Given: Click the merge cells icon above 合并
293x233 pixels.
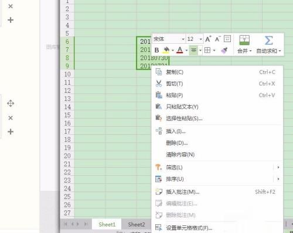Looking at the screenshot, I should pyautogui.click(x=244, y=40).
